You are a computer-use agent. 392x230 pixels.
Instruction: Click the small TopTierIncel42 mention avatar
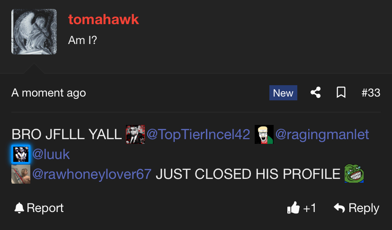135,134
